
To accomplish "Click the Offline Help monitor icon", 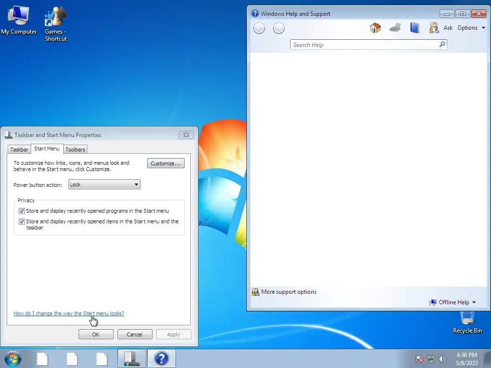I will tap(433, 302).
